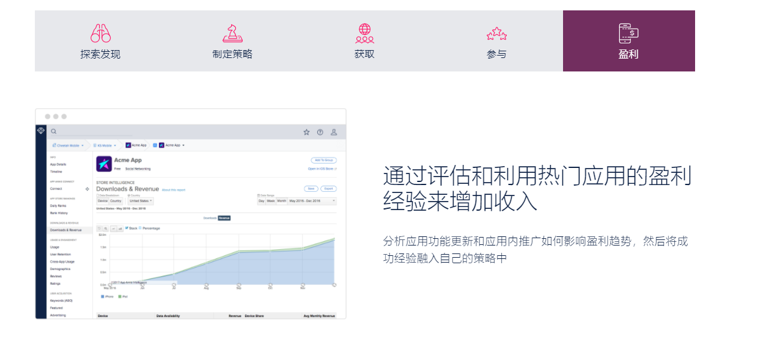Click the zoom magnifier chart tool icon
Screen dimensions: 766x342
click(x=105, y=228)
